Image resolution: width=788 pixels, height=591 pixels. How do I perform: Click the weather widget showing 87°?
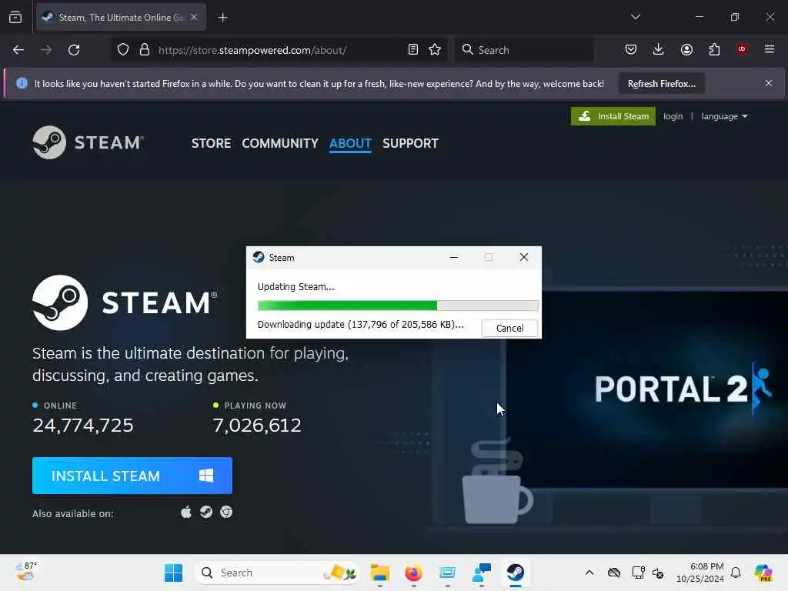(25, 572)
